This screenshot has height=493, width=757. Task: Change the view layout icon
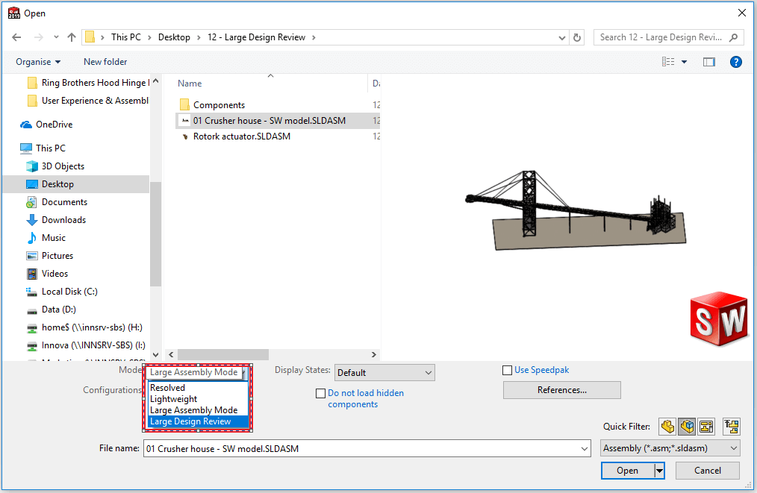pos(670,61)
